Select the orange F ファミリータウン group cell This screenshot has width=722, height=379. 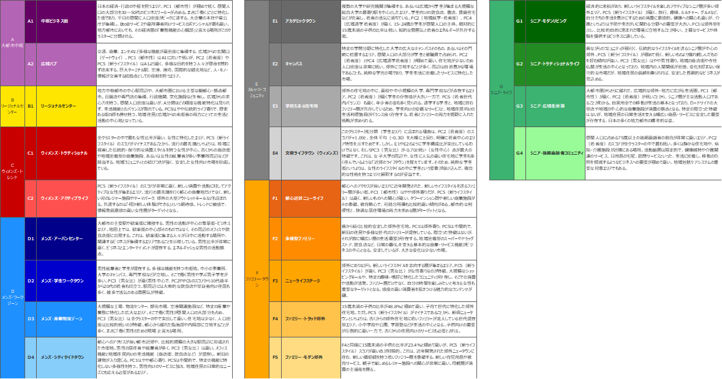tap(257, 279)
